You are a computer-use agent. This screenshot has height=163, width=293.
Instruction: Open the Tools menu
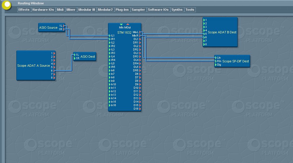click(x=190, y=10)
